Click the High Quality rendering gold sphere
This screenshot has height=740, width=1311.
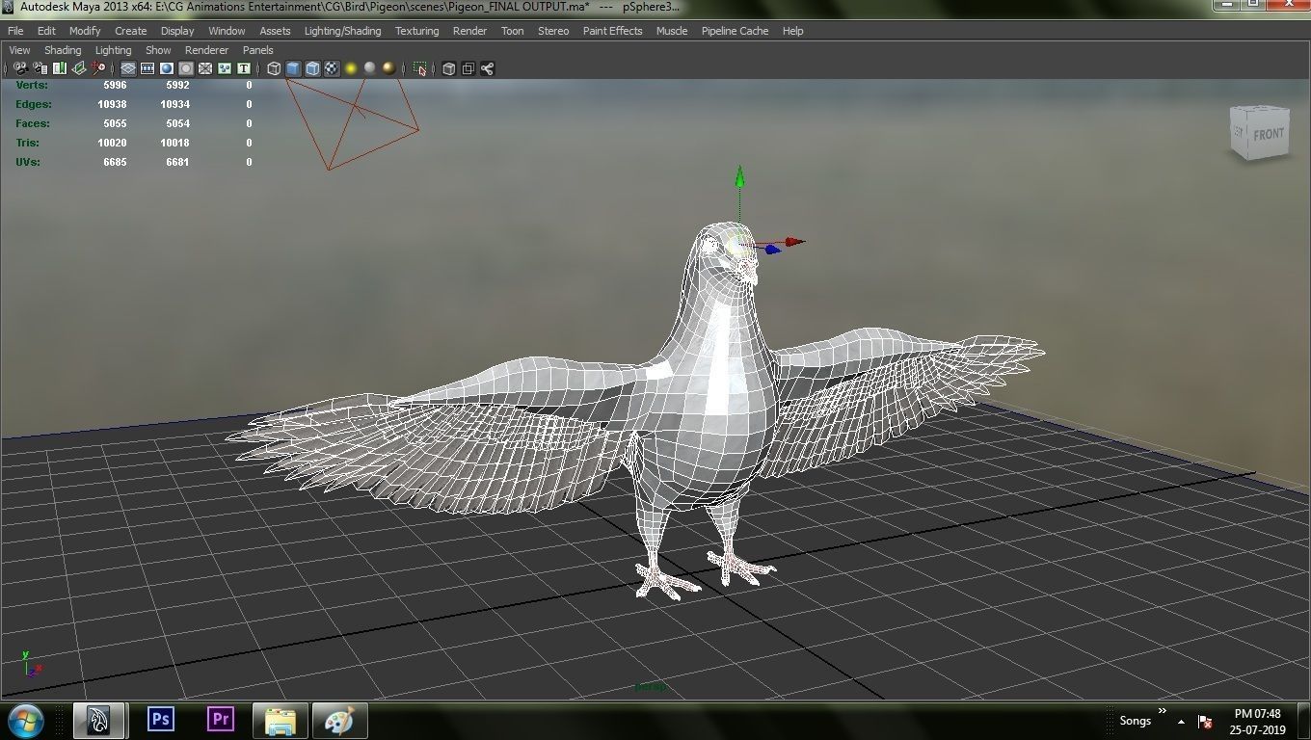[388, 68]
